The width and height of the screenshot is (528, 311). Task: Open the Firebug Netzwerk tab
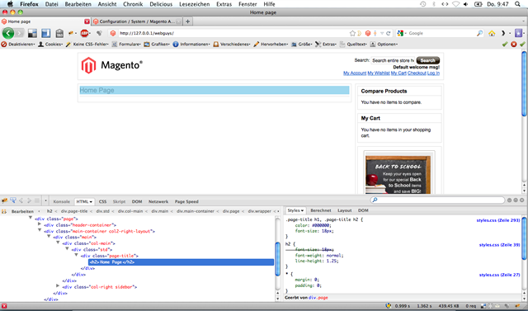coord(158,201)
